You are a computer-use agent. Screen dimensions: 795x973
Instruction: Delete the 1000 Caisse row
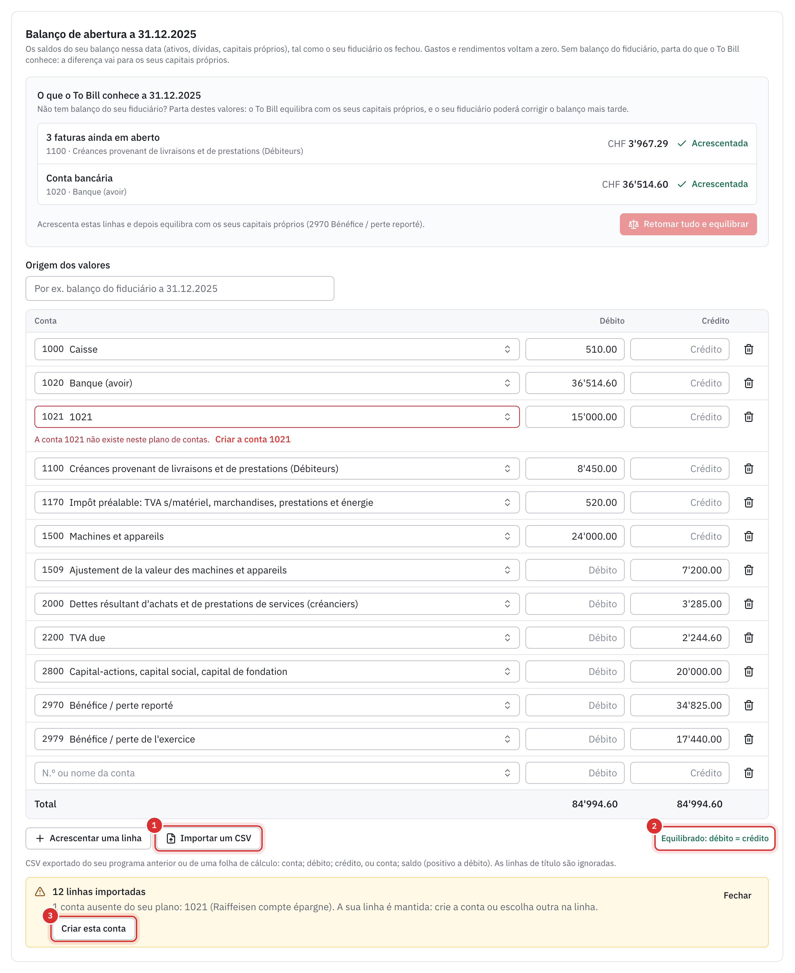pos(748,349)
